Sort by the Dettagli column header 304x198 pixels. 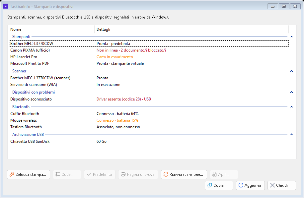[x=191, y=29]
